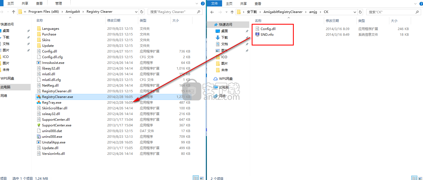This screenshot has width=423, height=180.
Task: Sort by 大小 column in right window
Action: [394, 21]
